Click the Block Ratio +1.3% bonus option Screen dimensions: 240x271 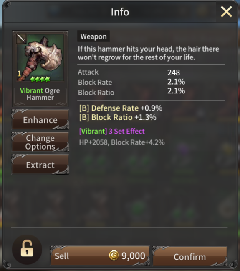pos(118,117)
